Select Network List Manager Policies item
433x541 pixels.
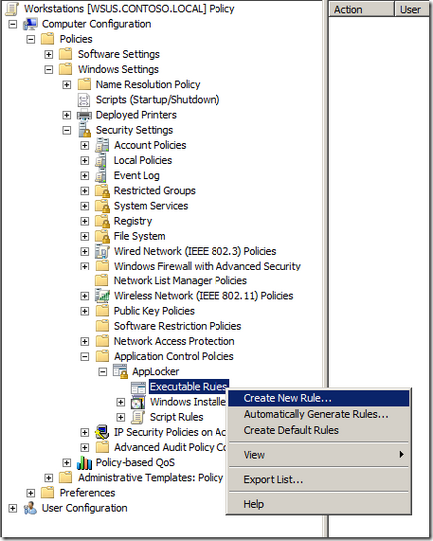[181, 280]
